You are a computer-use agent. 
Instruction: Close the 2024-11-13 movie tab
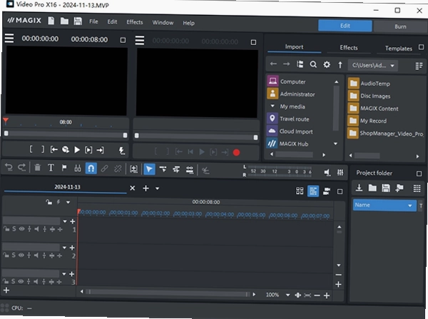click(x=133, y=188)
